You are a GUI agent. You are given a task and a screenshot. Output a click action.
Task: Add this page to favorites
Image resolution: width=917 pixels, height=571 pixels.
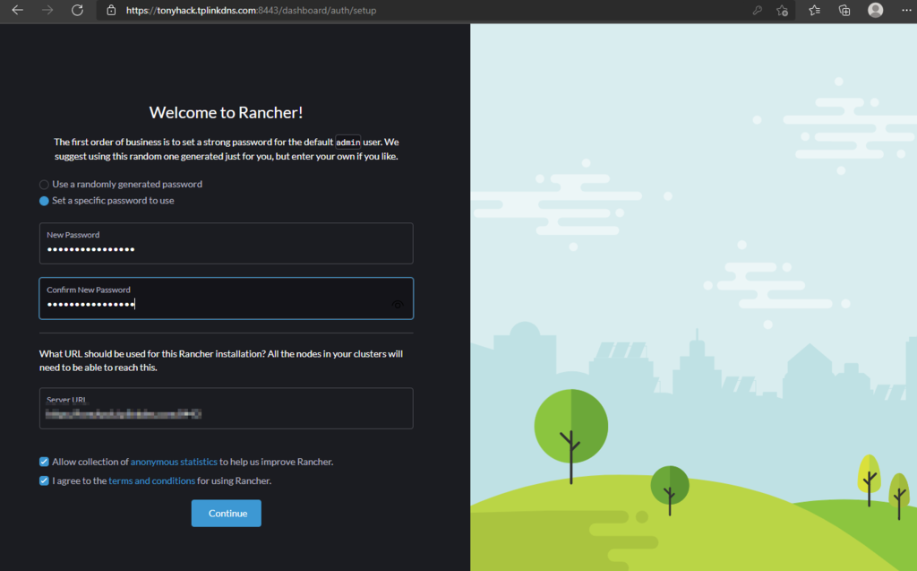tap(783, 10)
